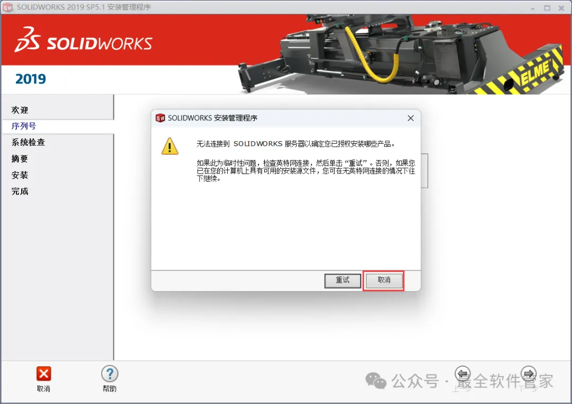Select 序列号 step in the sidebar
This screenshot has height=404, width=572.
pos(24,126)
